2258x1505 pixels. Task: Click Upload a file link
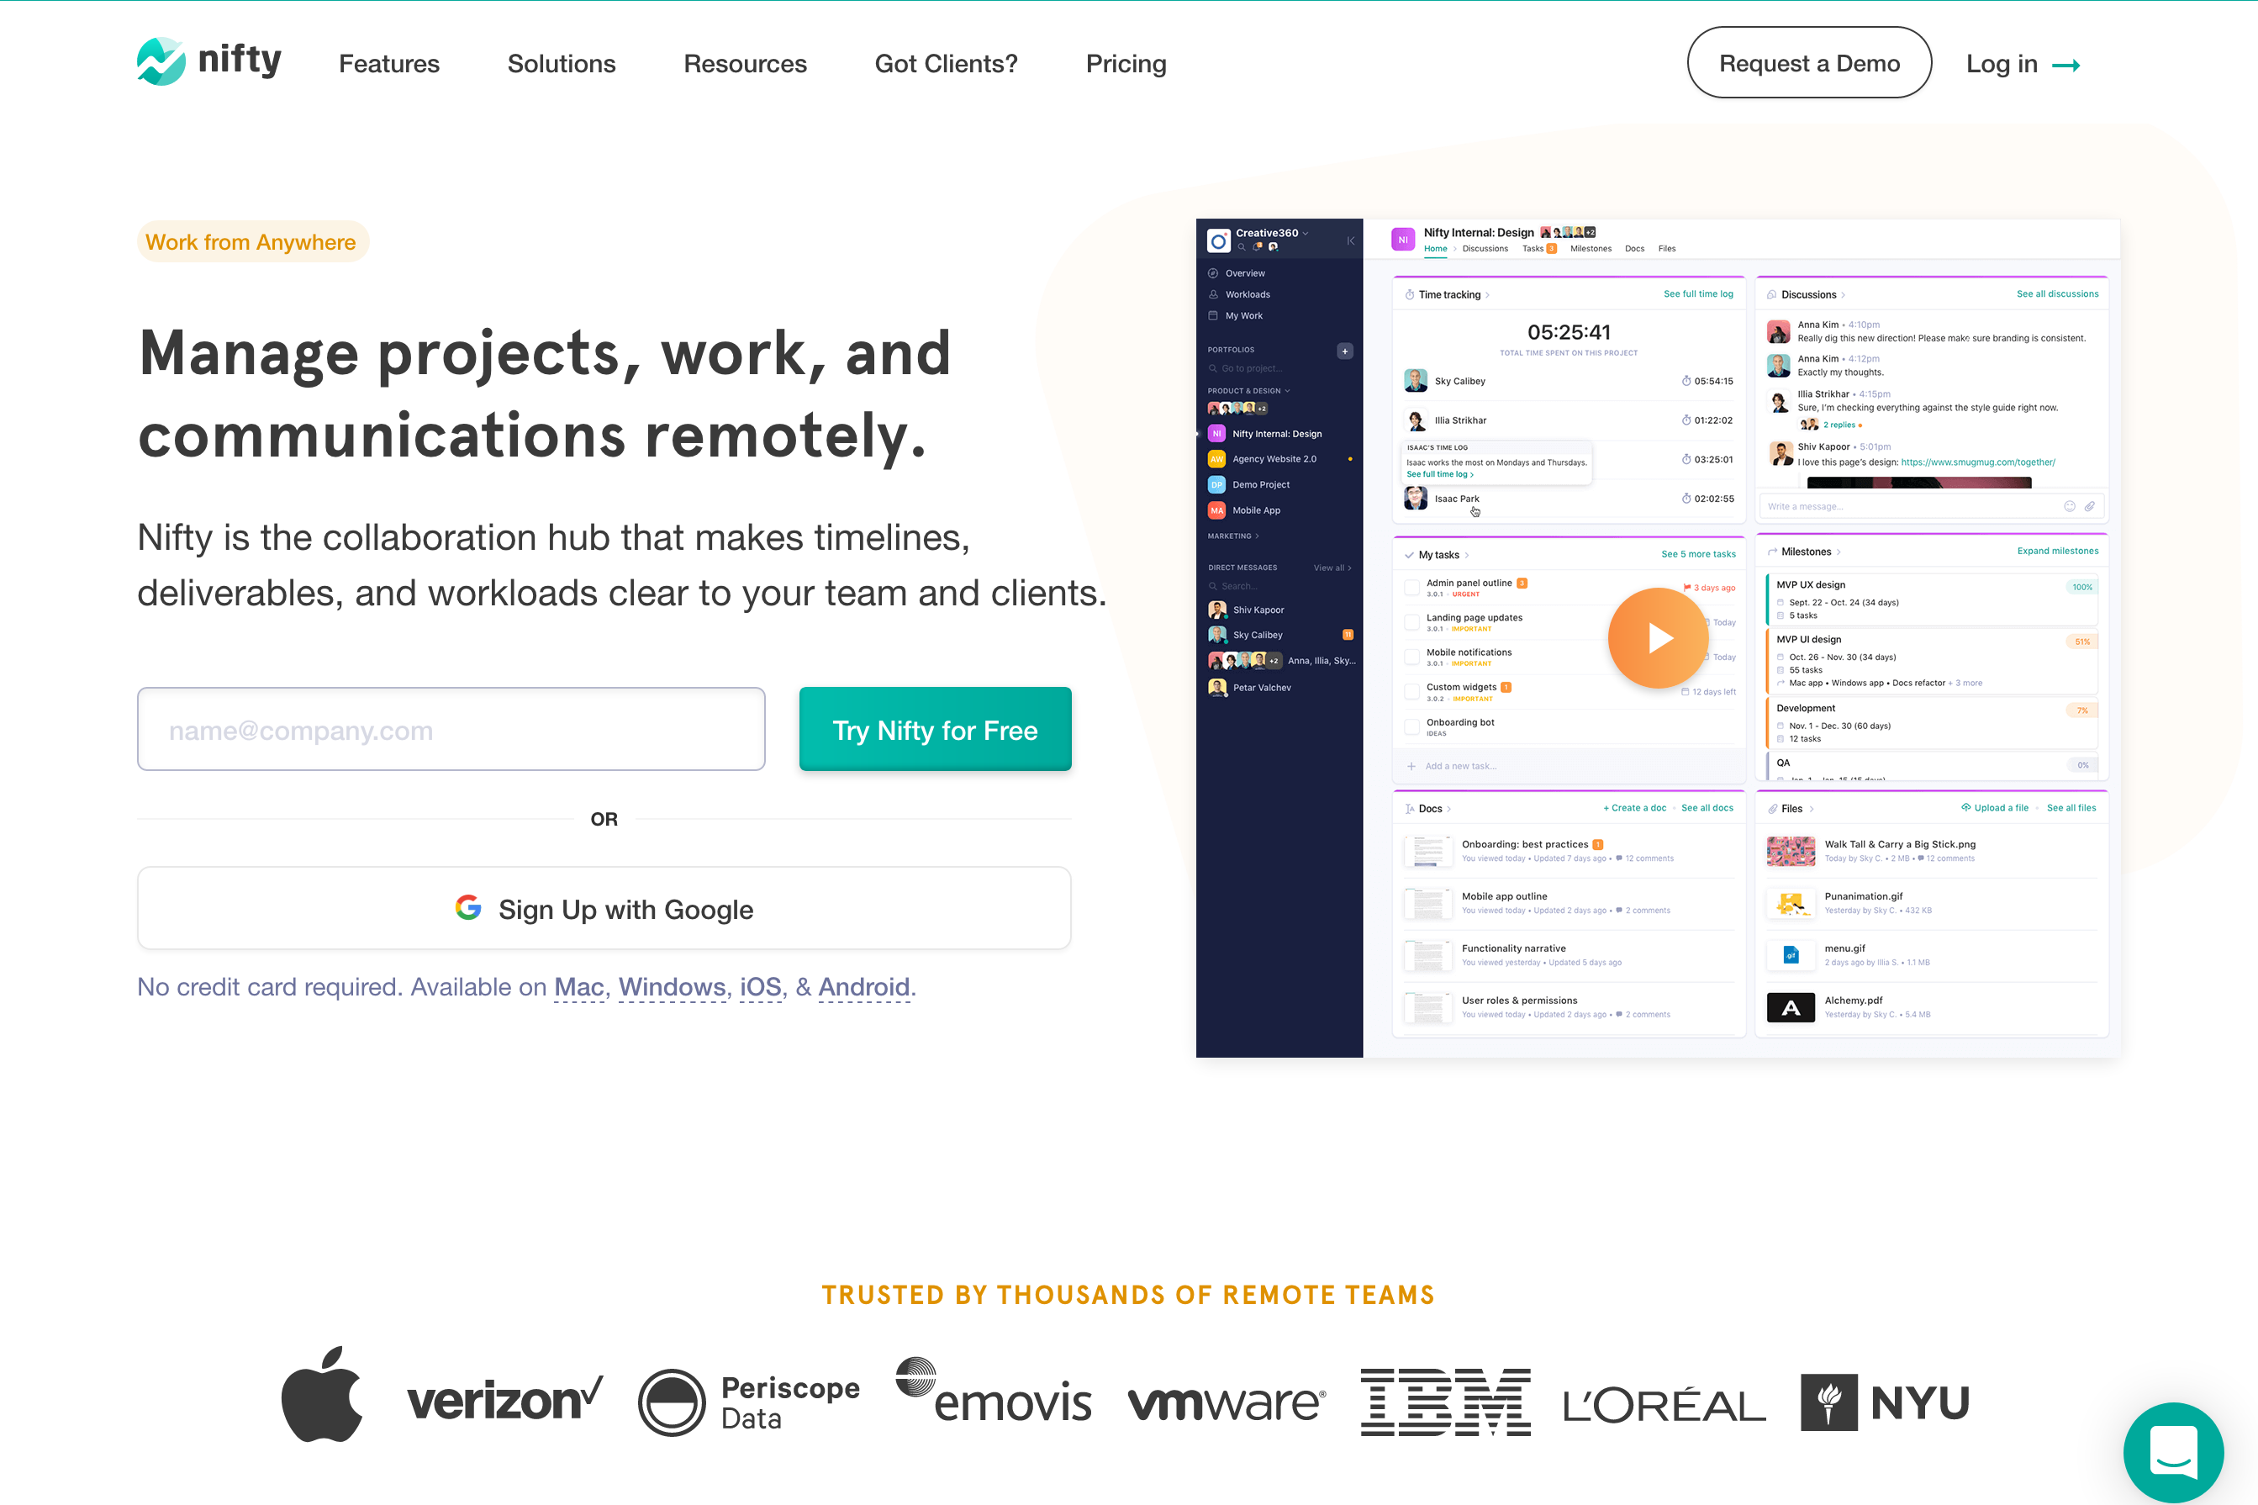(1995, 808)
